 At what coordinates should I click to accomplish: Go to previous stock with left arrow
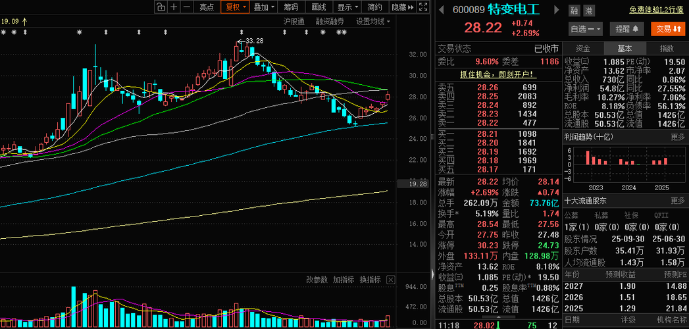coord(442,10)
